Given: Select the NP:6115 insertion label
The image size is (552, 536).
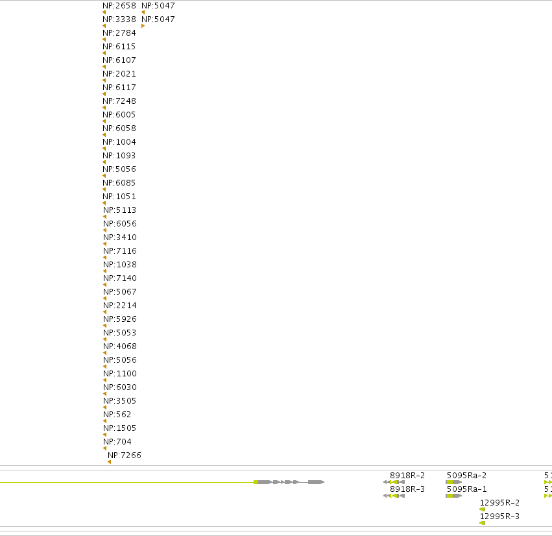Looking at the screenshot, I should pos(119,47).
